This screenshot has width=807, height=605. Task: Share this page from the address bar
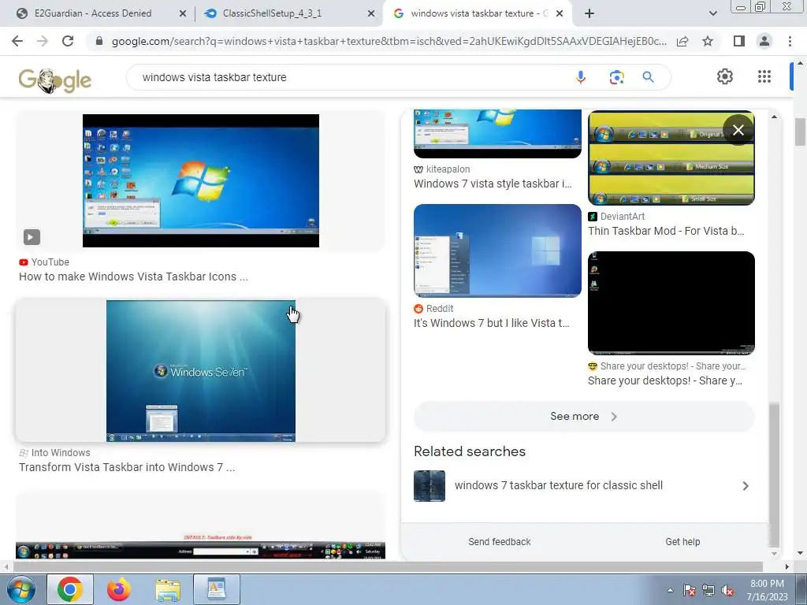click(682, 41)
